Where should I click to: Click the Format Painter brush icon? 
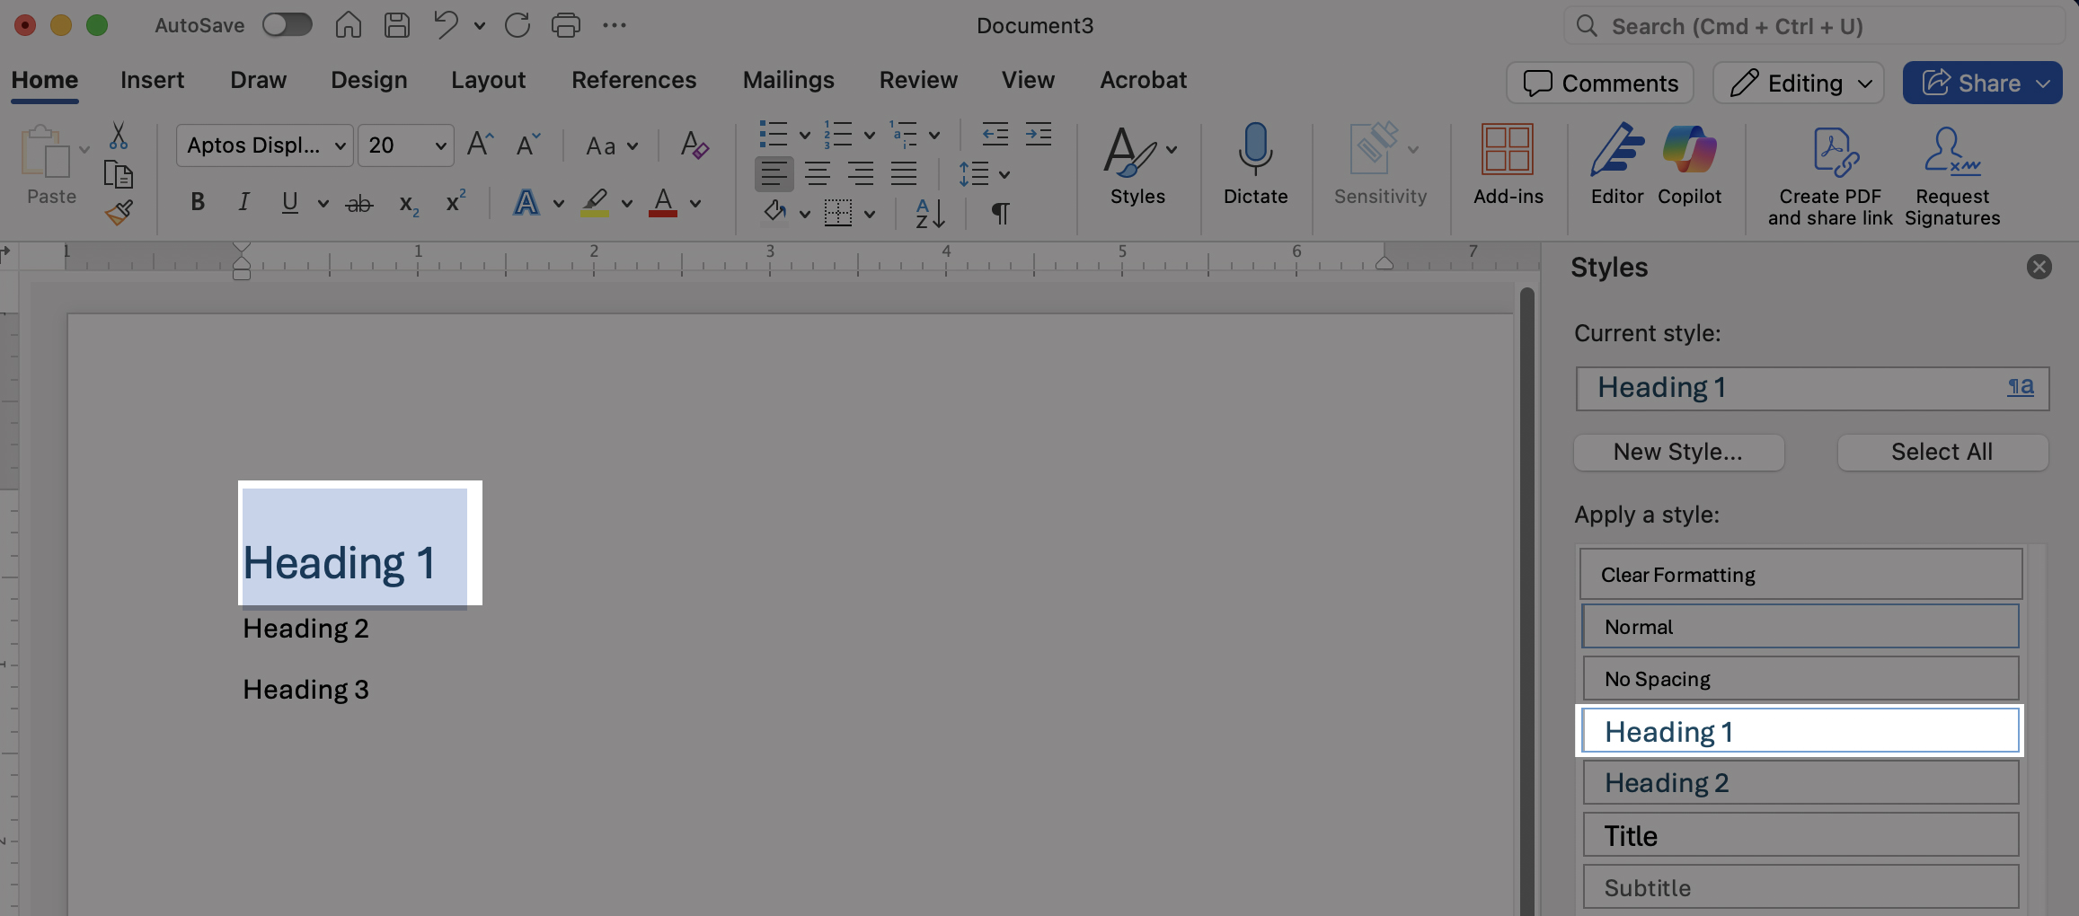119,213
